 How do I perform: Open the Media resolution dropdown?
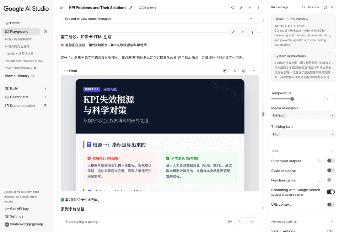303,115
